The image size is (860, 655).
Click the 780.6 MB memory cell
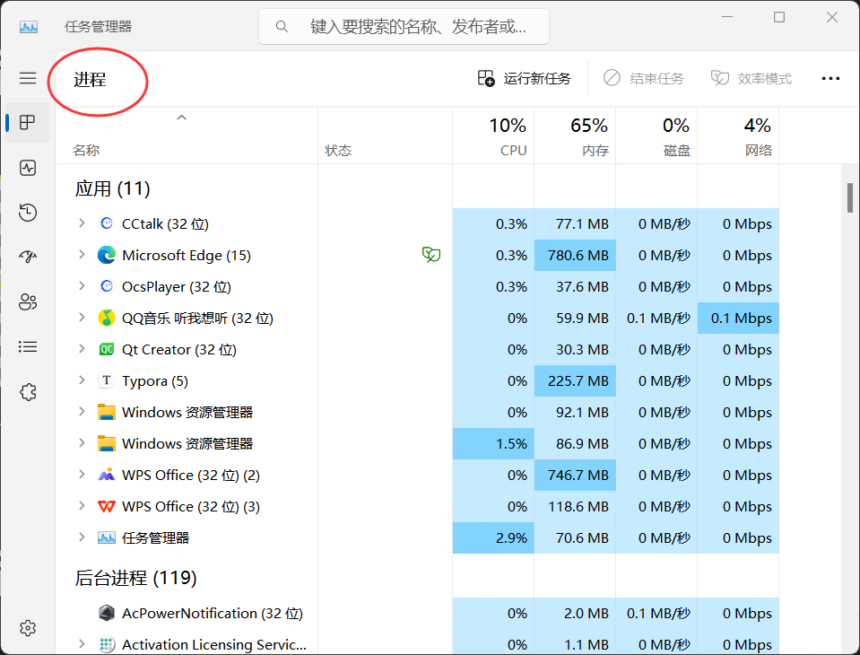575,255
